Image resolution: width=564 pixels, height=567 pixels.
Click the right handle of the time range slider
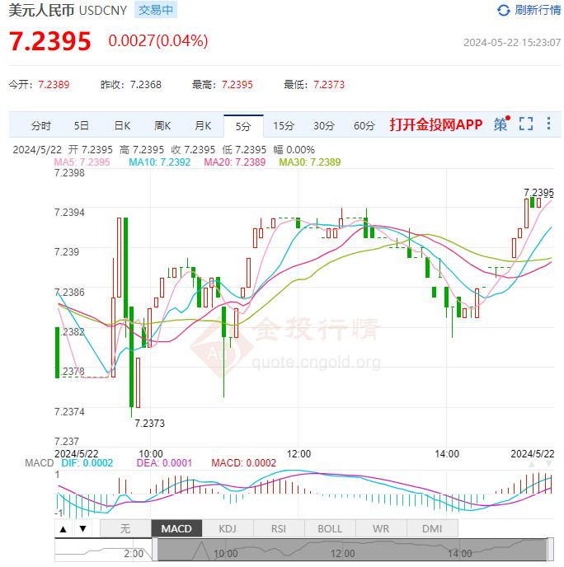coord(550,550)
